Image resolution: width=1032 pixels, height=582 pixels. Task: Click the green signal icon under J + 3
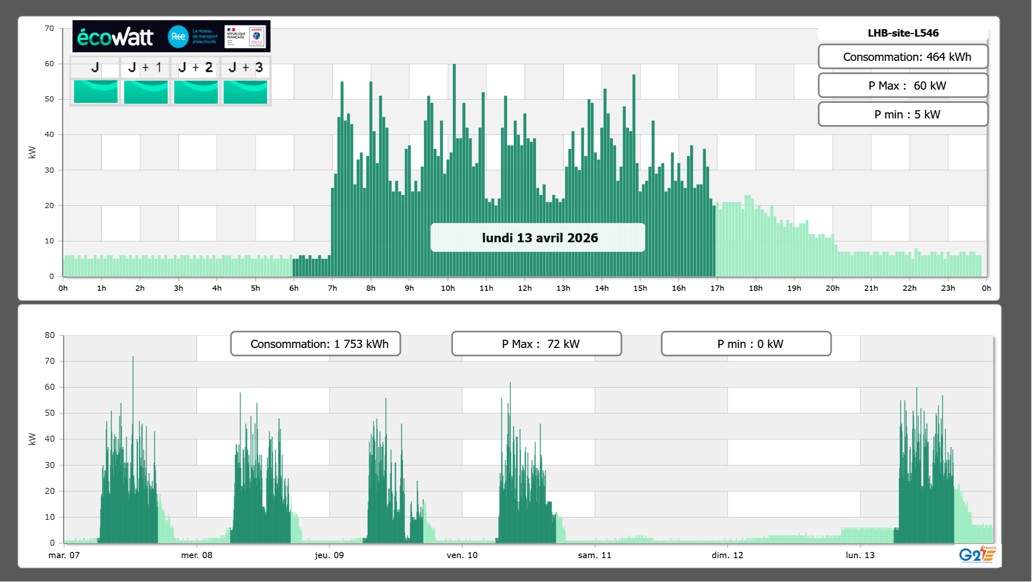[245, 92]
